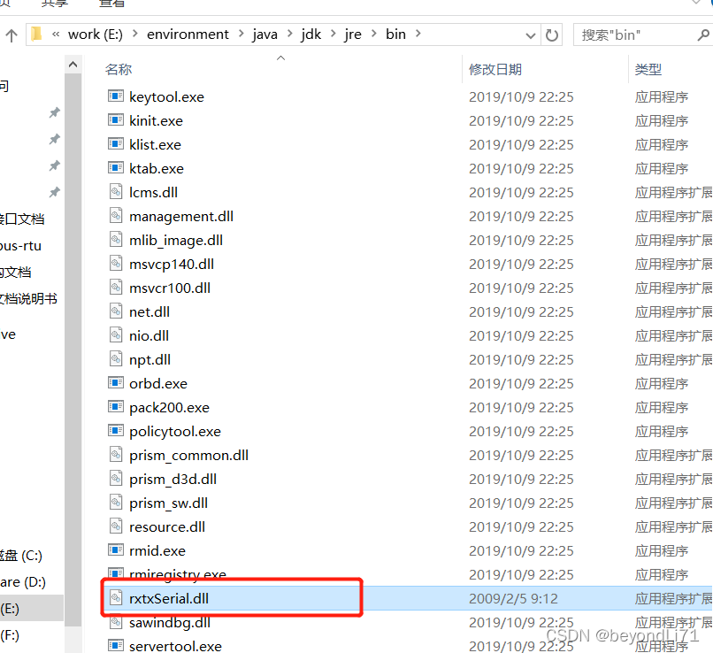Image resolution: width=713 pixels, height=653 pixels.
Task: Click the rmiregistry.exe file name
Action: (x=178, y=574)
